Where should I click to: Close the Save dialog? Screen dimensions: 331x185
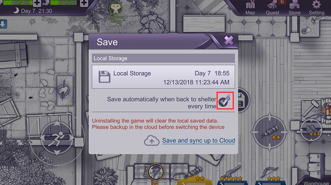click(228, 40)
